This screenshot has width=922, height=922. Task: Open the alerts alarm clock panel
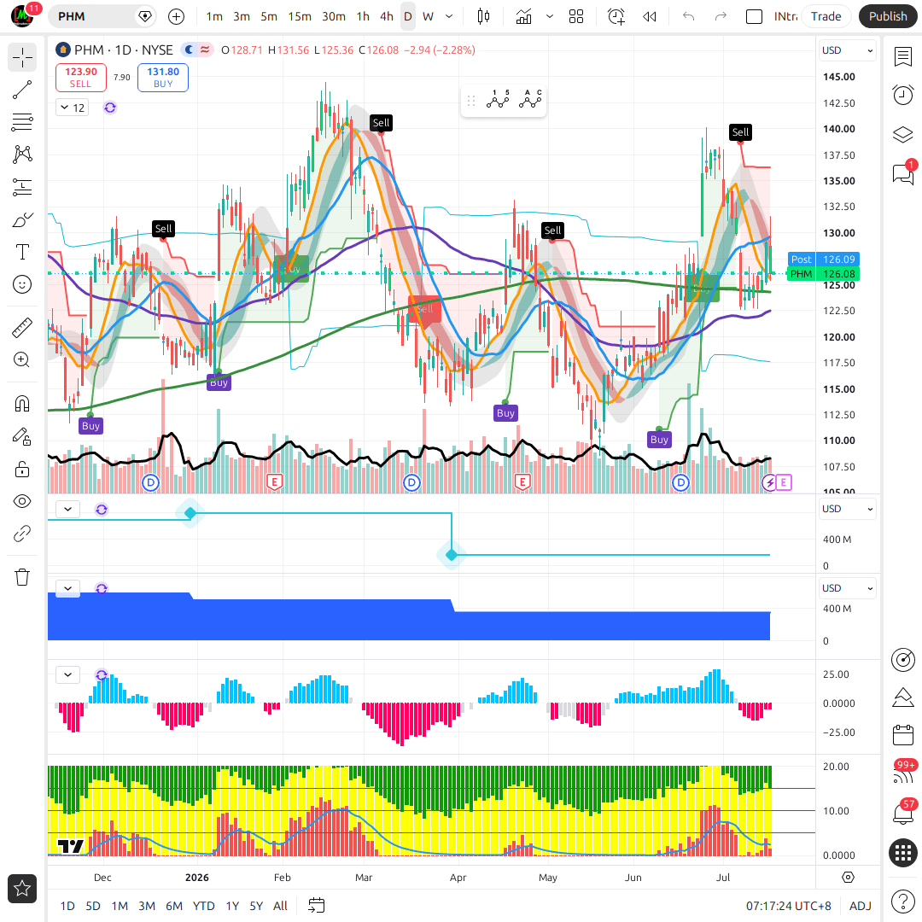(x=903, y=95)
